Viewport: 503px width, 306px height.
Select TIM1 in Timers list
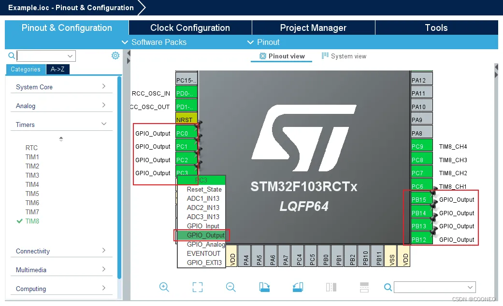pyautogui.click(x=32, y=157)
